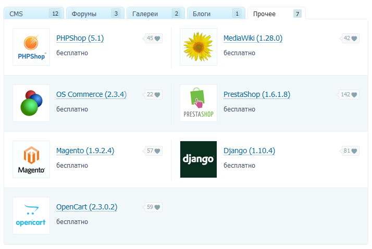Image resolution: width=372 pixels, height=249 pixels.
Task: Click the бесплатно label under Django
Action: pyautogui.click(x=239, y=165)
